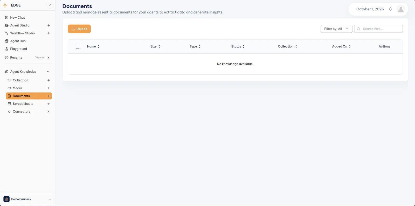This screenshot has width=415, height=206.
Task: Click the Collection tag icon
Action: pyautogui.click(x=9, y=80)
